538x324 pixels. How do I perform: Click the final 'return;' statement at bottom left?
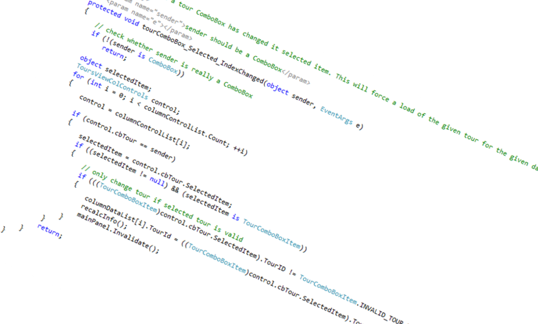point(48,231)
